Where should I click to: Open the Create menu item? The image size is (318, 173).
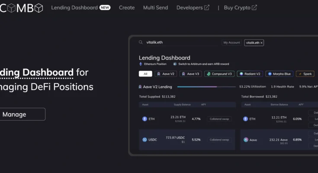[127, 8]
